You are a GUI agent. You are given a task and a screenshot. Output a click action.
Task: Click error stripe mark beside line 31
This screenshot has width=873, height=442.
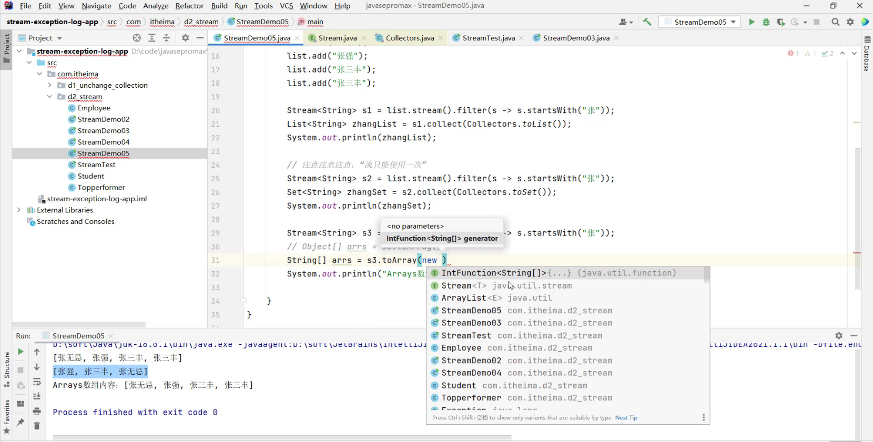pyautogui.click(x=857, y=253)
